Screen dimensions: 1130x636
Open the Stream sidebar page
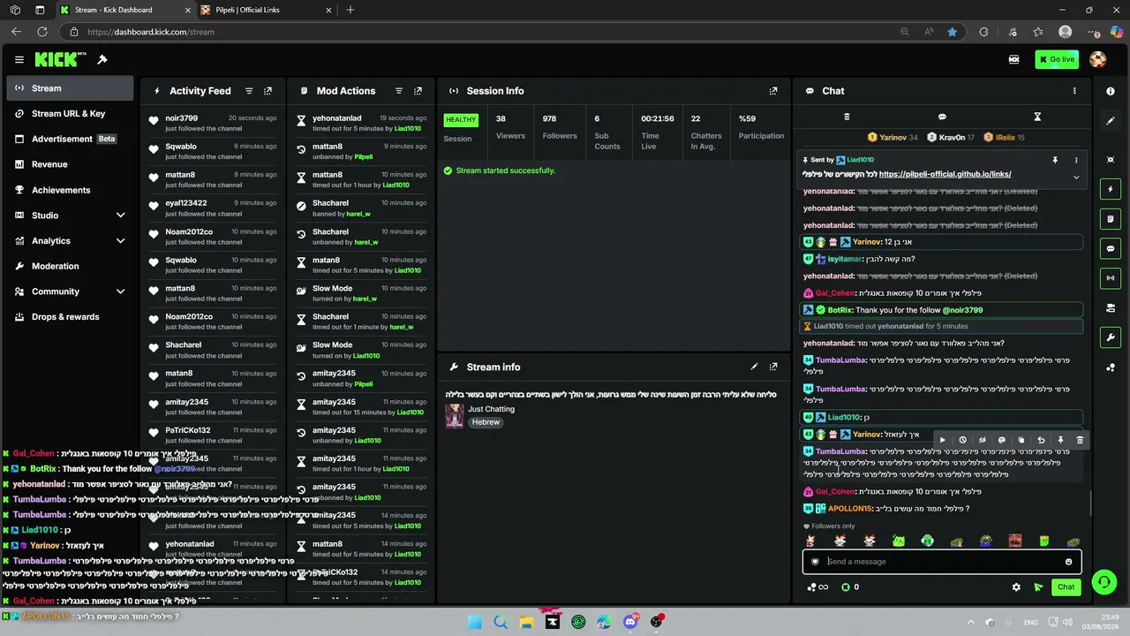click(x=70, y=88)
